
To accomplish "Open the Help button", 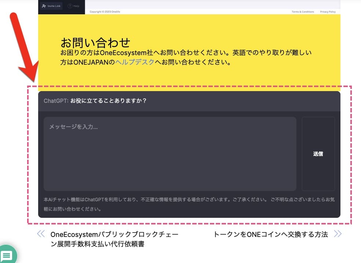I will pos(74,6).
